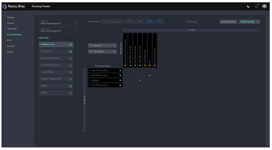272x150 pixels.
Task: Expand the KDS-17EN-0a-d5-be transmitter row
Action: tap(90, 70)
